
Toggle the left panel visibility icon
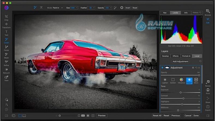pos(7,116)
